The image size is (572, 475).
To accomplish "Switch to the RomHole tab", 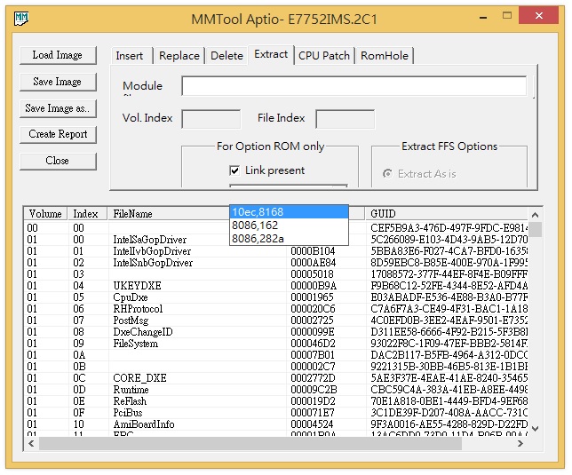I will tap(385, 56).
